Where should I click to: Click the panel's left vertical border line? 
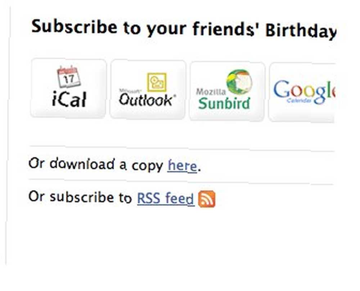[x=8, y=135]
